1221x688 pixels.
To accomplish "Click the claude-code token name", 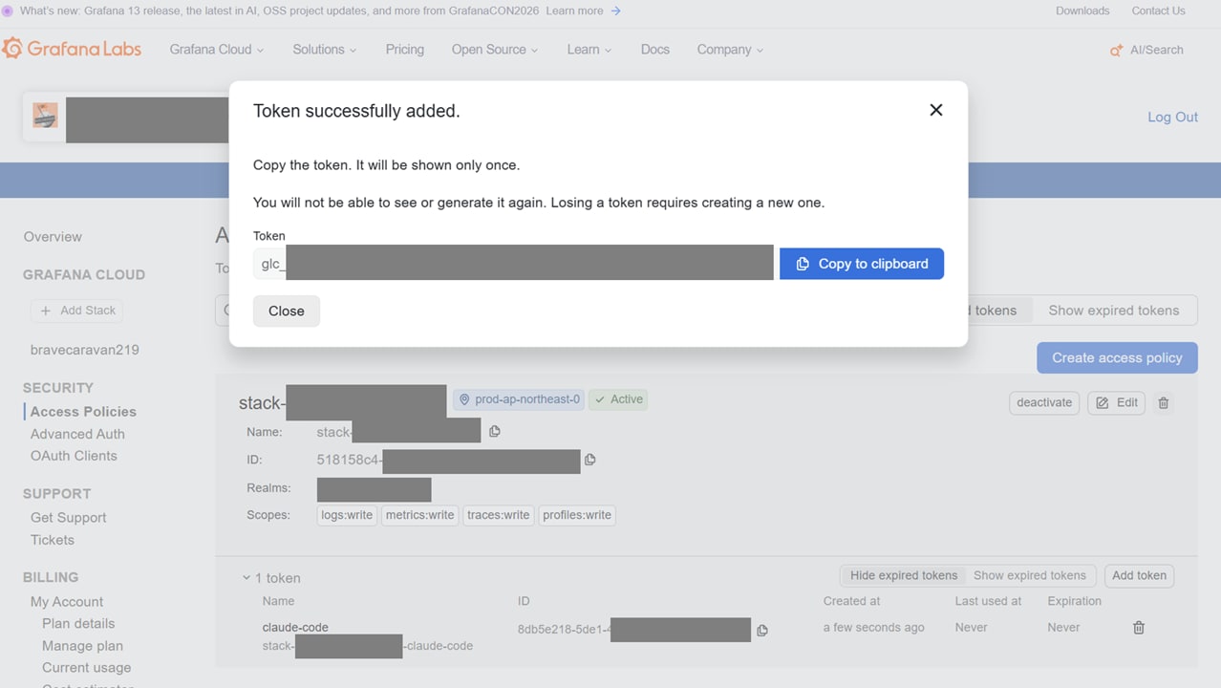I will coord(295,628).
